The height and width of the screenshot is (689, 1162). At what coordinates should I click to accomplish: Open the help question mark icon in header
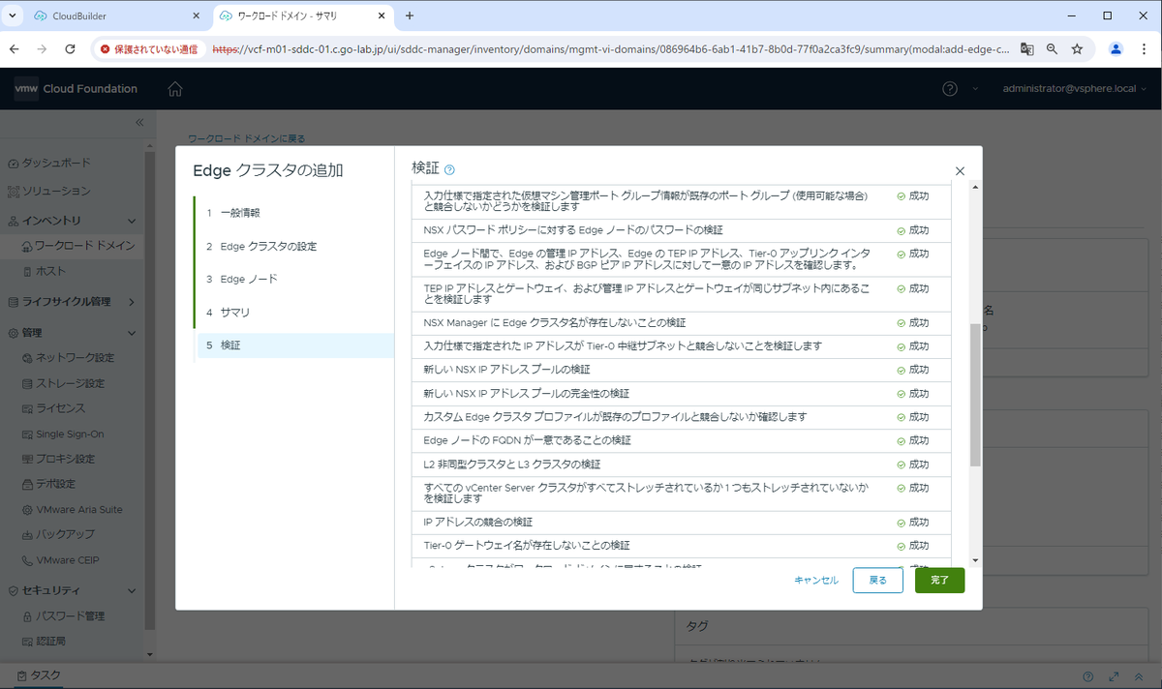pyautogui.click(x=950, y=89)
